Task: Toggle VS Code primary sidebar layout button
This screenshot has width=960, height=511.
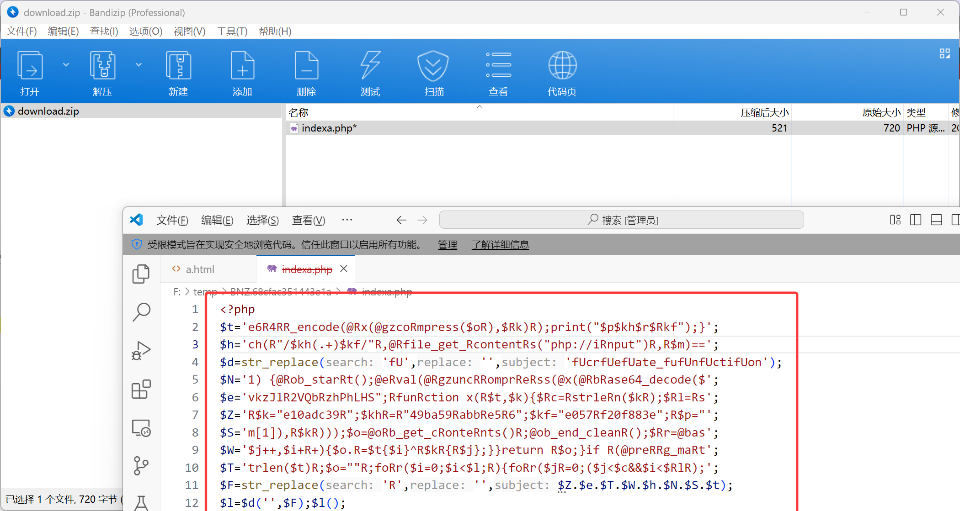Action: [916, 220]
